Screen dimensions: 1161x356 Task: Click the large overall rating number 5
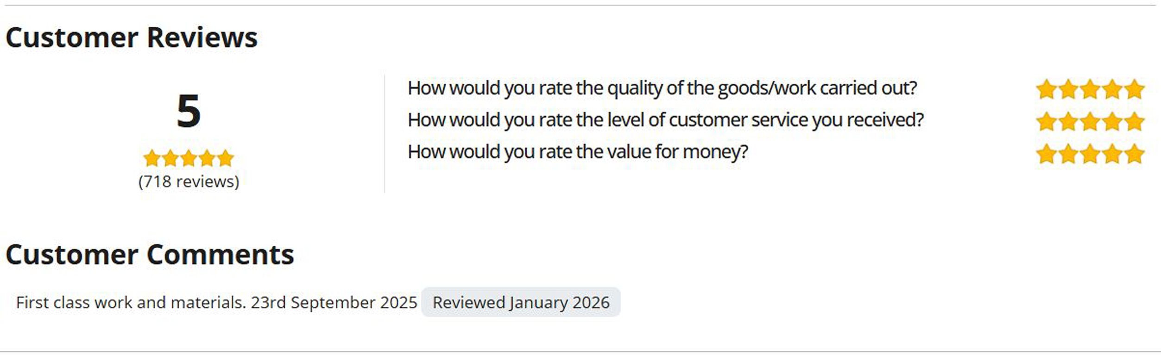(189, 111)
